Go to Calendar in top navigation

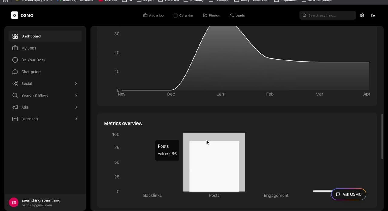coord(183,15)
